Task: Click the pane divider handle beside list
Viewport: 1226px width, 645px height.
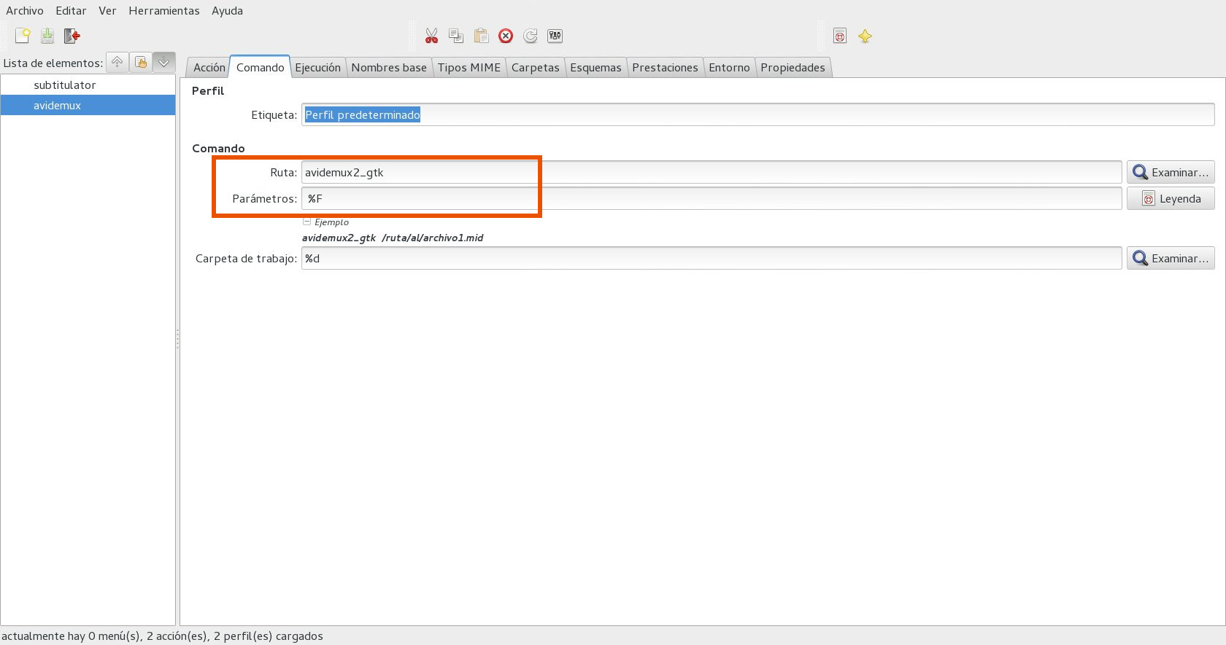Action: click(177, 339)
